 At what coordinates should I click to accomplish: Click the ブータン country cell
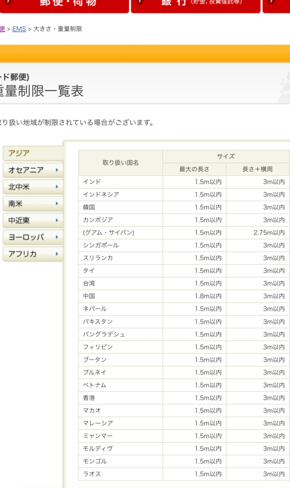(121, 360)
